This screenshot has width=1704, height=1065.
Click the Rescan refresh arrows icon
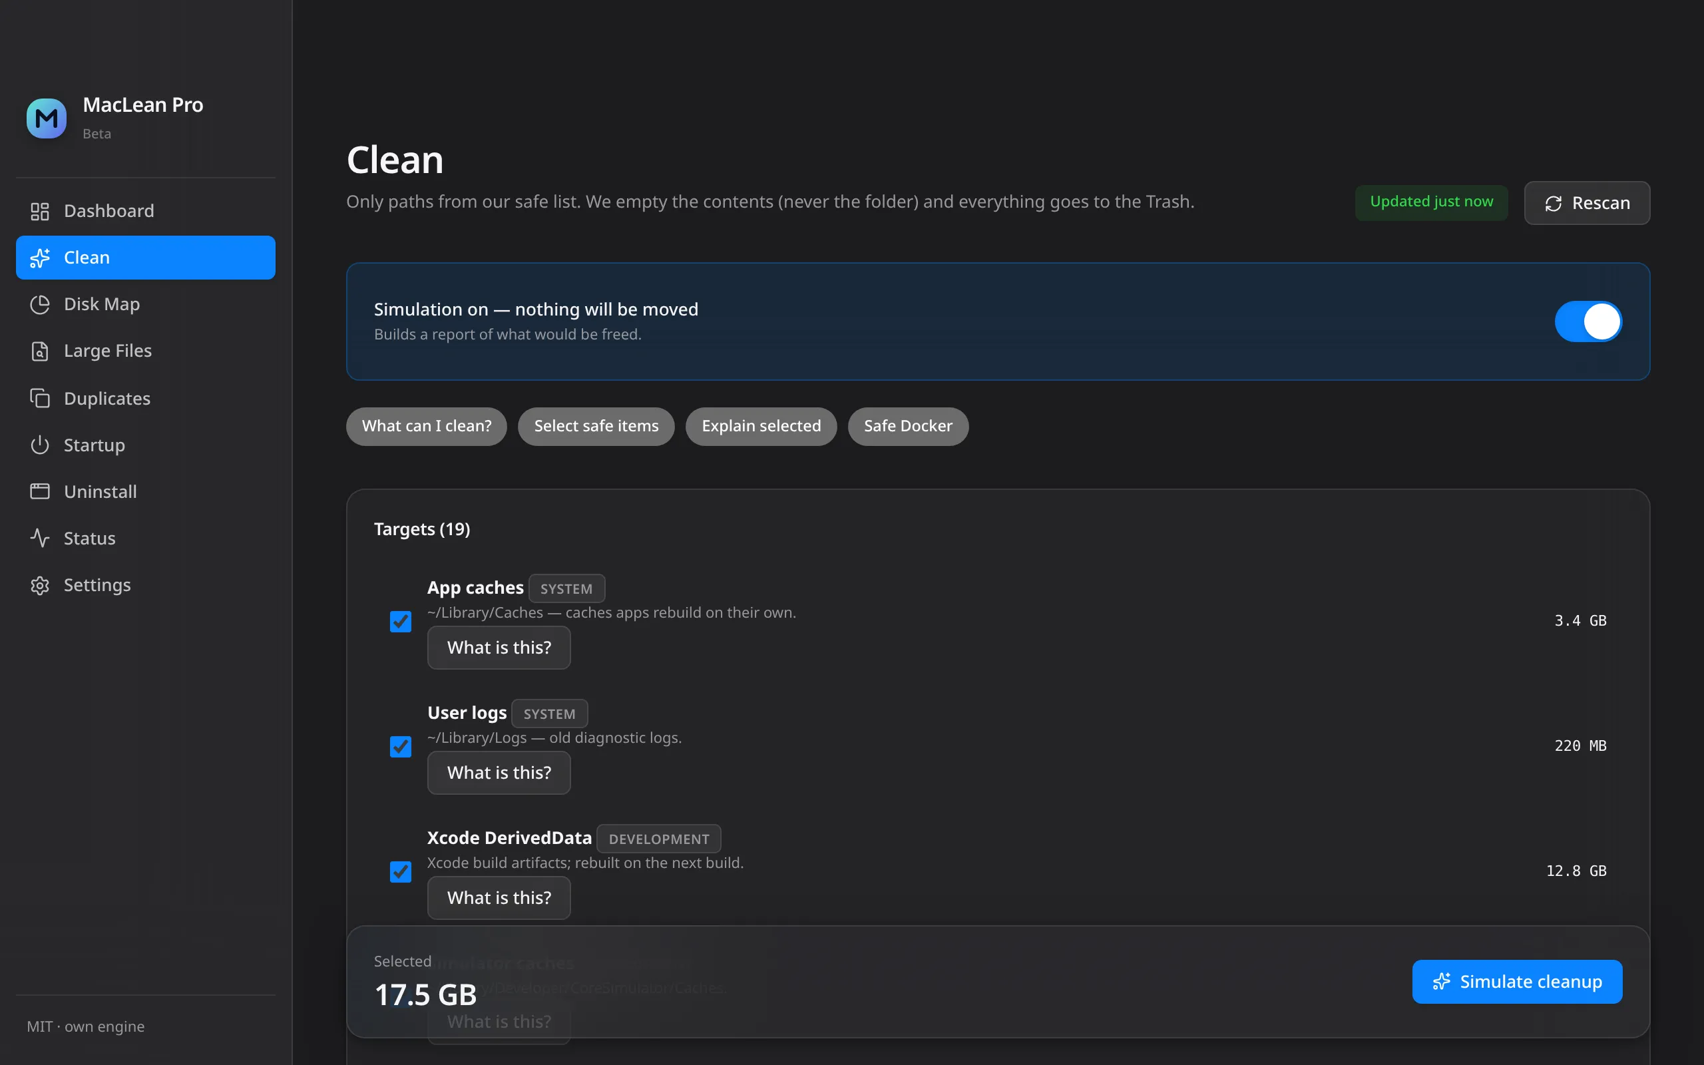(1554, 204)
